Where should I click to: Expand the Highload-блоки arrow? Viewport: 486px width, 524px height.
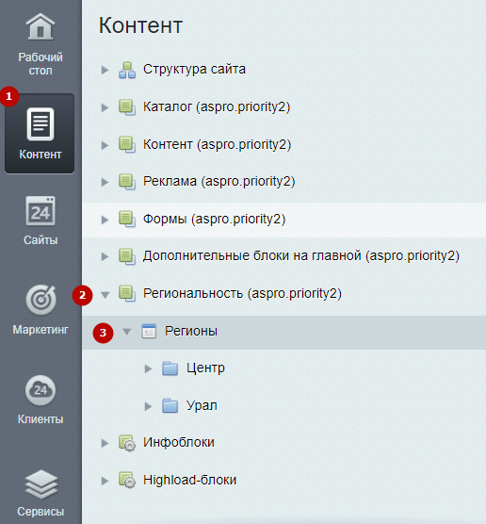(x=105, y=481)
